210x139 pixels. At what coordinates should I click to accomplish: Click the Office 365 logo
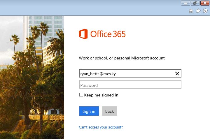[x=102, y=34]
